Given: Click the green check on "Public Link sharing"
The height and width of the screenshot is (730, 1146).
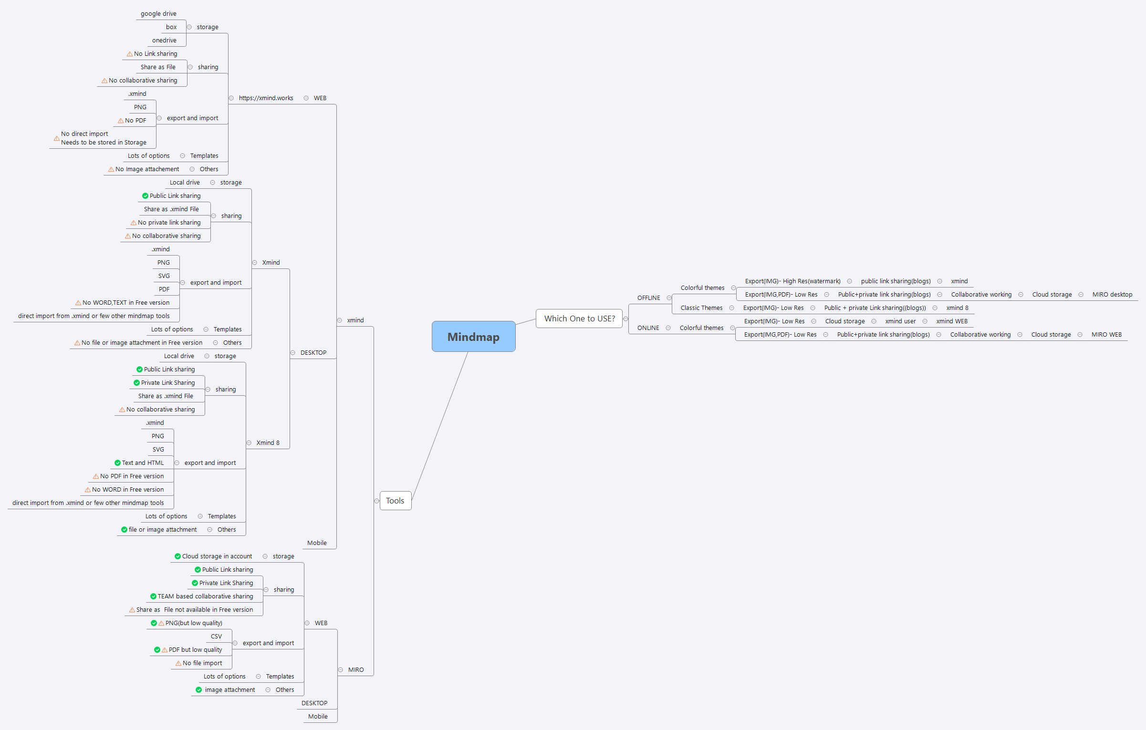Looking at the screenshot, I should (145, 195).
